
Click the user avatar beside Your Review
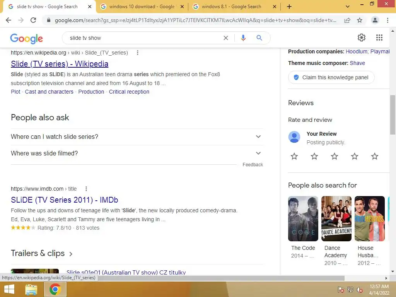coord(294,137)
